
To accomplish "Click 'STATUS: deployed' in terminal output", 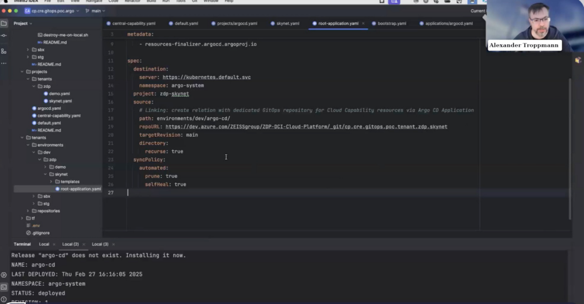I will tap(38, 293).
